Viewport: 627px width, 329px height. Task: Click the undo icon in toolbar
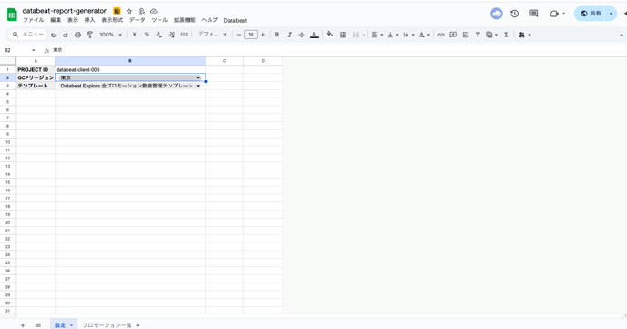coord(53,36)
